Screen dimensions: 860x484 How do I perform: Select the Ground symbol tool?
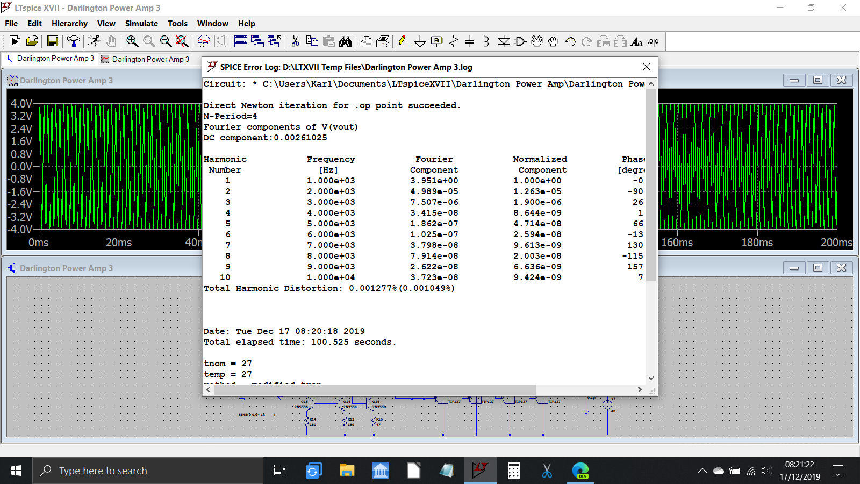click(420, 41)
